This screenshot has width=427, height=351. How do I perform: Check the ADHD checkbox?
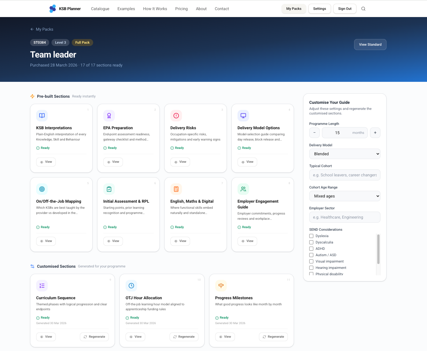click(x=311, y=249)
